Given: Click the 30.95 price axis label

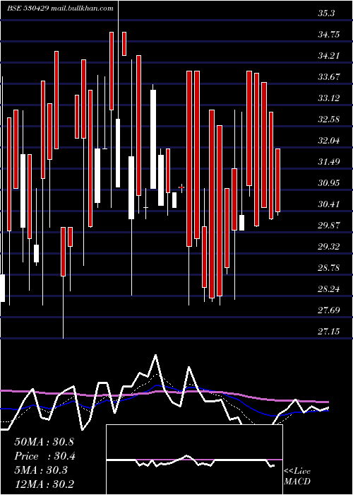Looking at the screenshot, I should coord(329,182).
